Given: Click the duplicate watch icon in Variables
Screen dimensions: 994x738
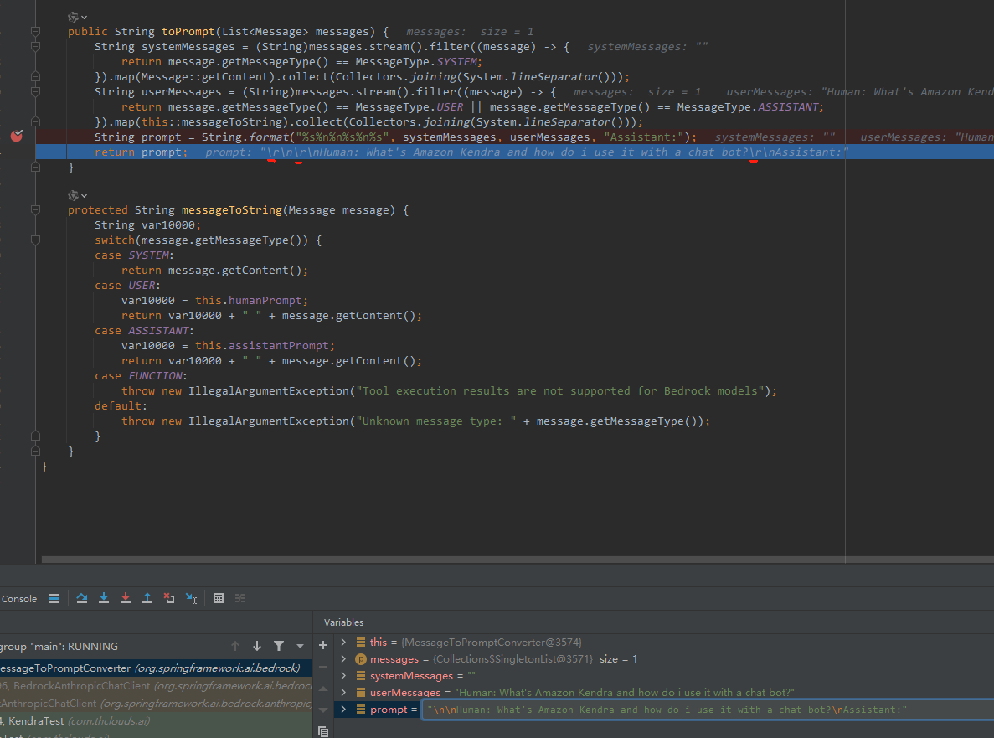Looking at the screenshot, I should (323, 731).
